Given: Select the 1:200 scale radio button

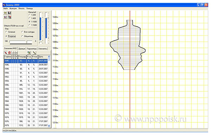Looking at the screenshot, I should coord(30,15).
